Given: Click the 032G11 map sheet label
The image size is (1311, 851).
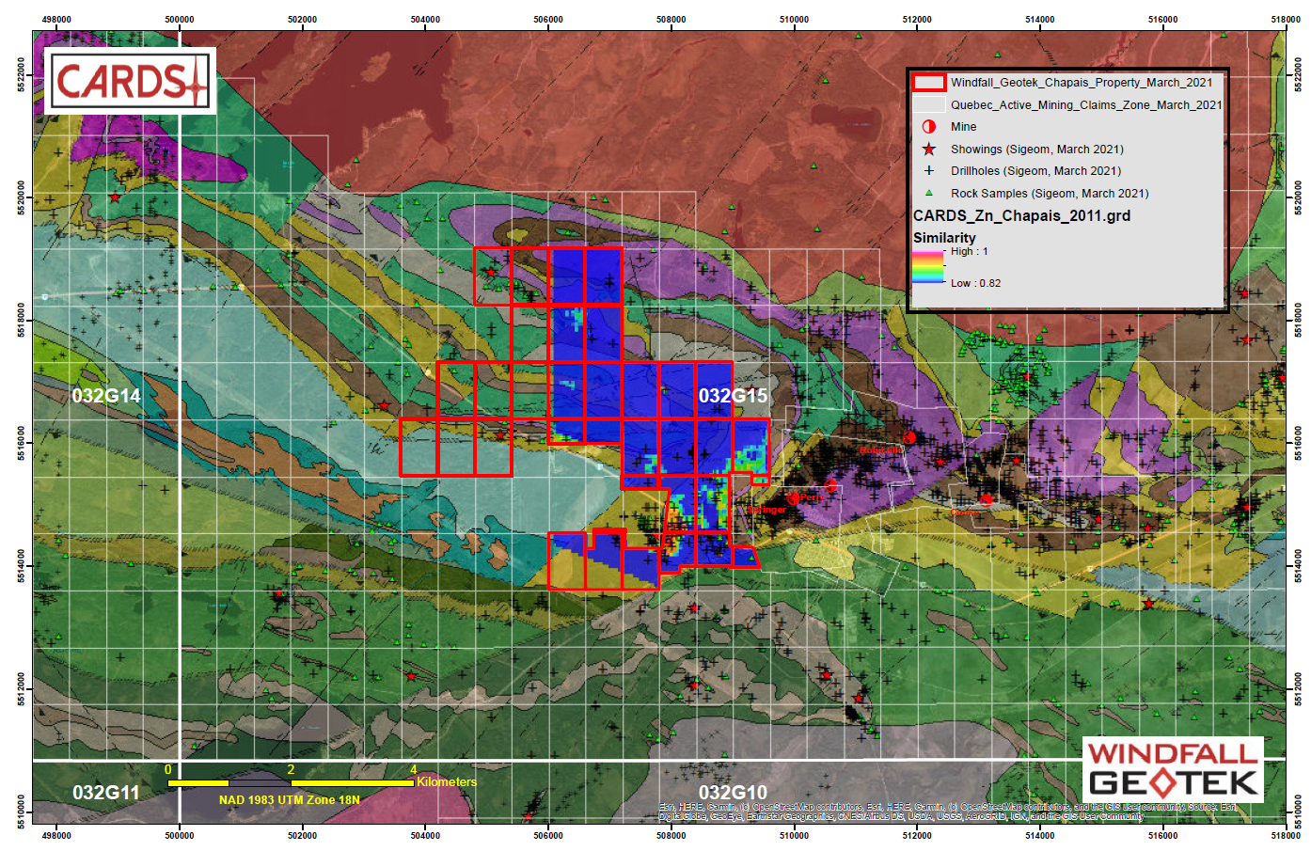Looking at the screenshot, I should pyautogui.click(x=106, y=793).
